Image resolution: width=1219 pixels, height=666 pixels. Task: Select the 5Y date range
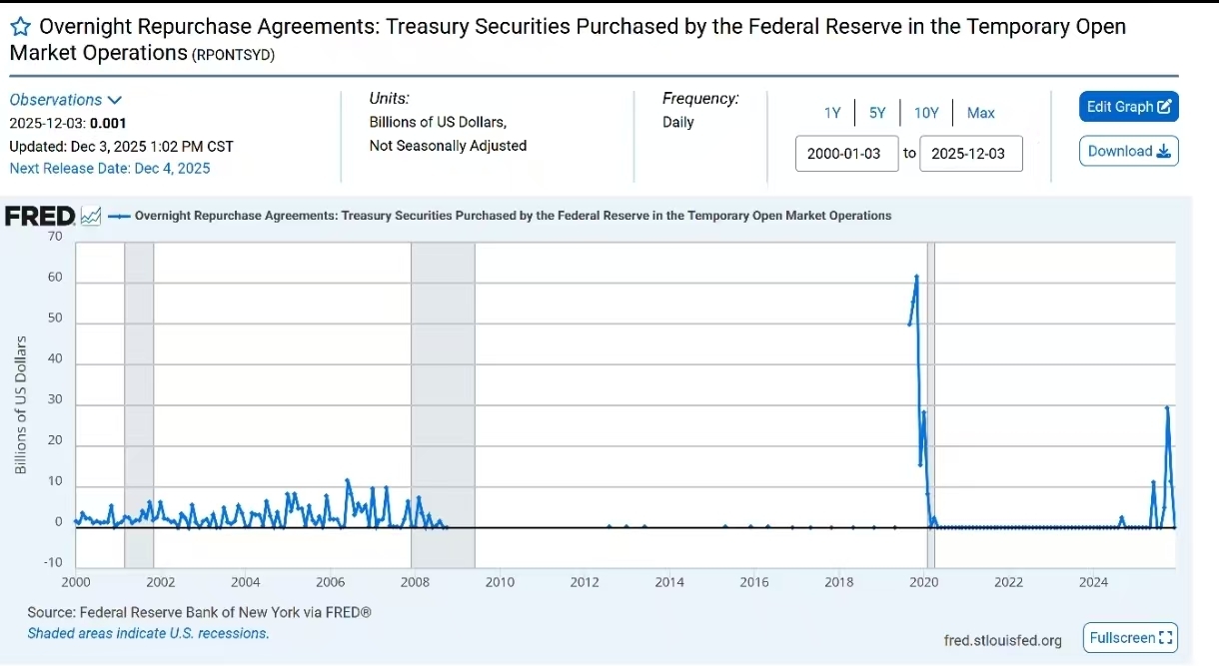click(877, 113)
